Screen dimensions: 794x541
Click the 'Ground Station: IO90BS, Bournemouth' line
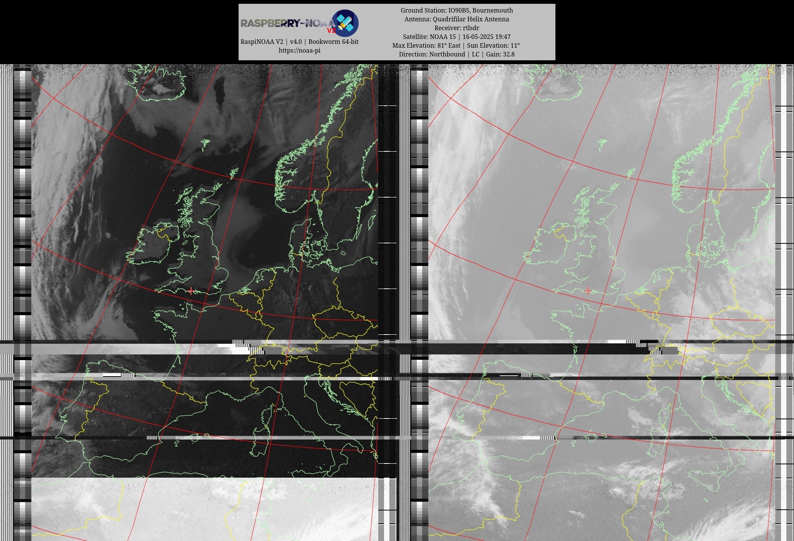pos(457,10)
